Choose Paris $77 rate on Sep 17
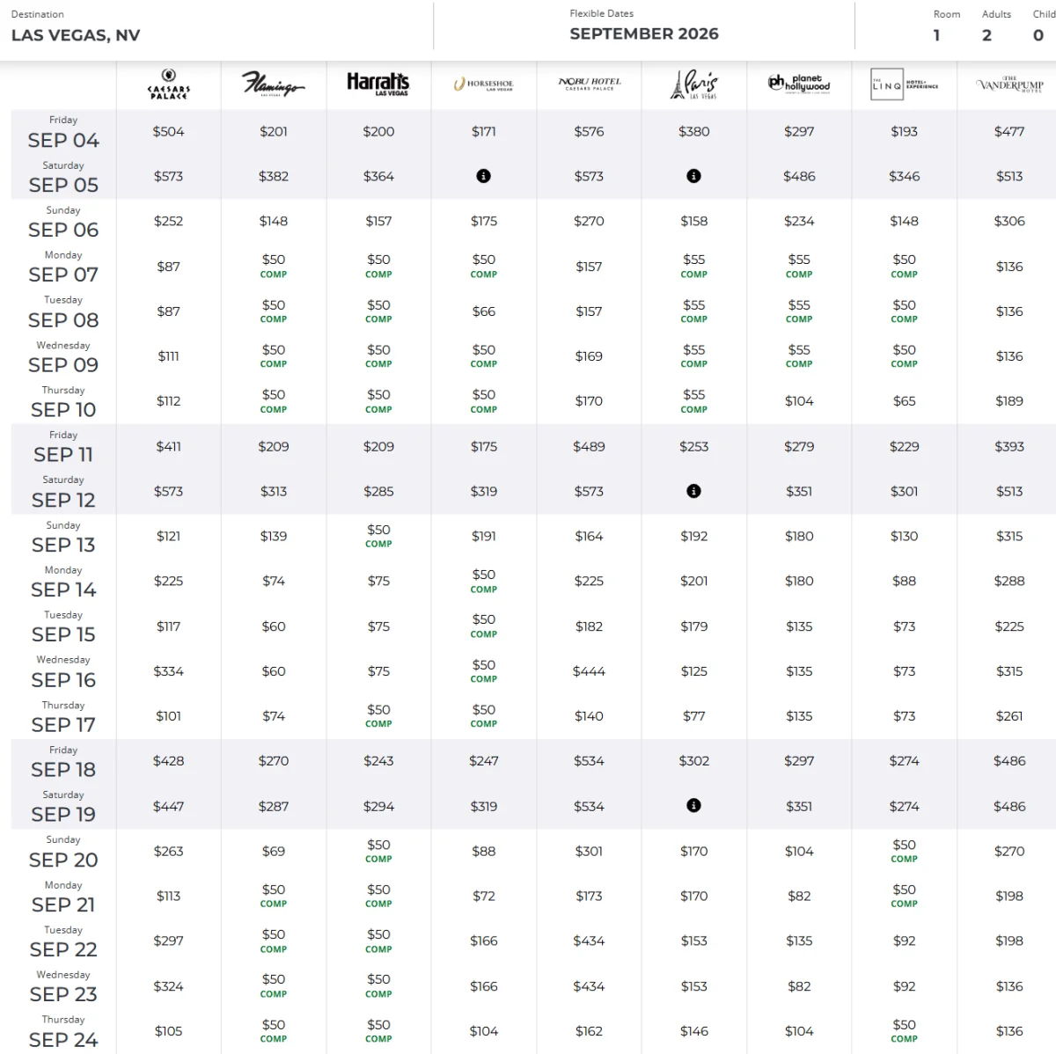The height and width of the screenshot is (1054, 1056). (693, 716)
